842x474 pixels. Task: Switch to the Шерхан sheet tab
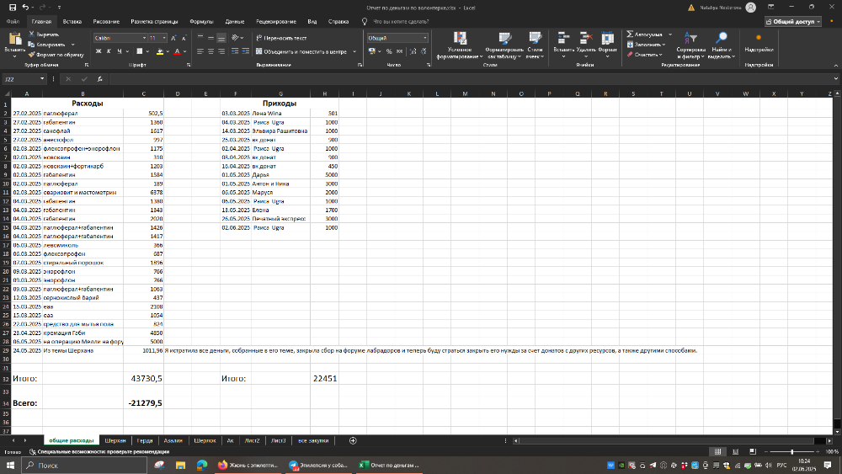115,440
